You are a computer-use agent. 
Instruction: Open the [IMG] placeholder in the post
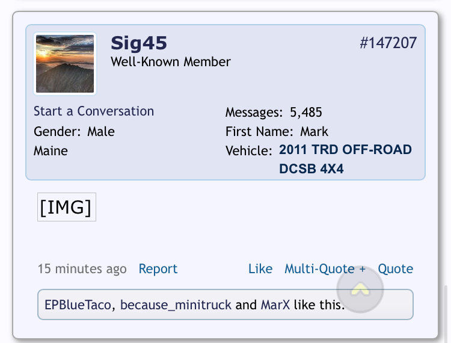(66, 207)
